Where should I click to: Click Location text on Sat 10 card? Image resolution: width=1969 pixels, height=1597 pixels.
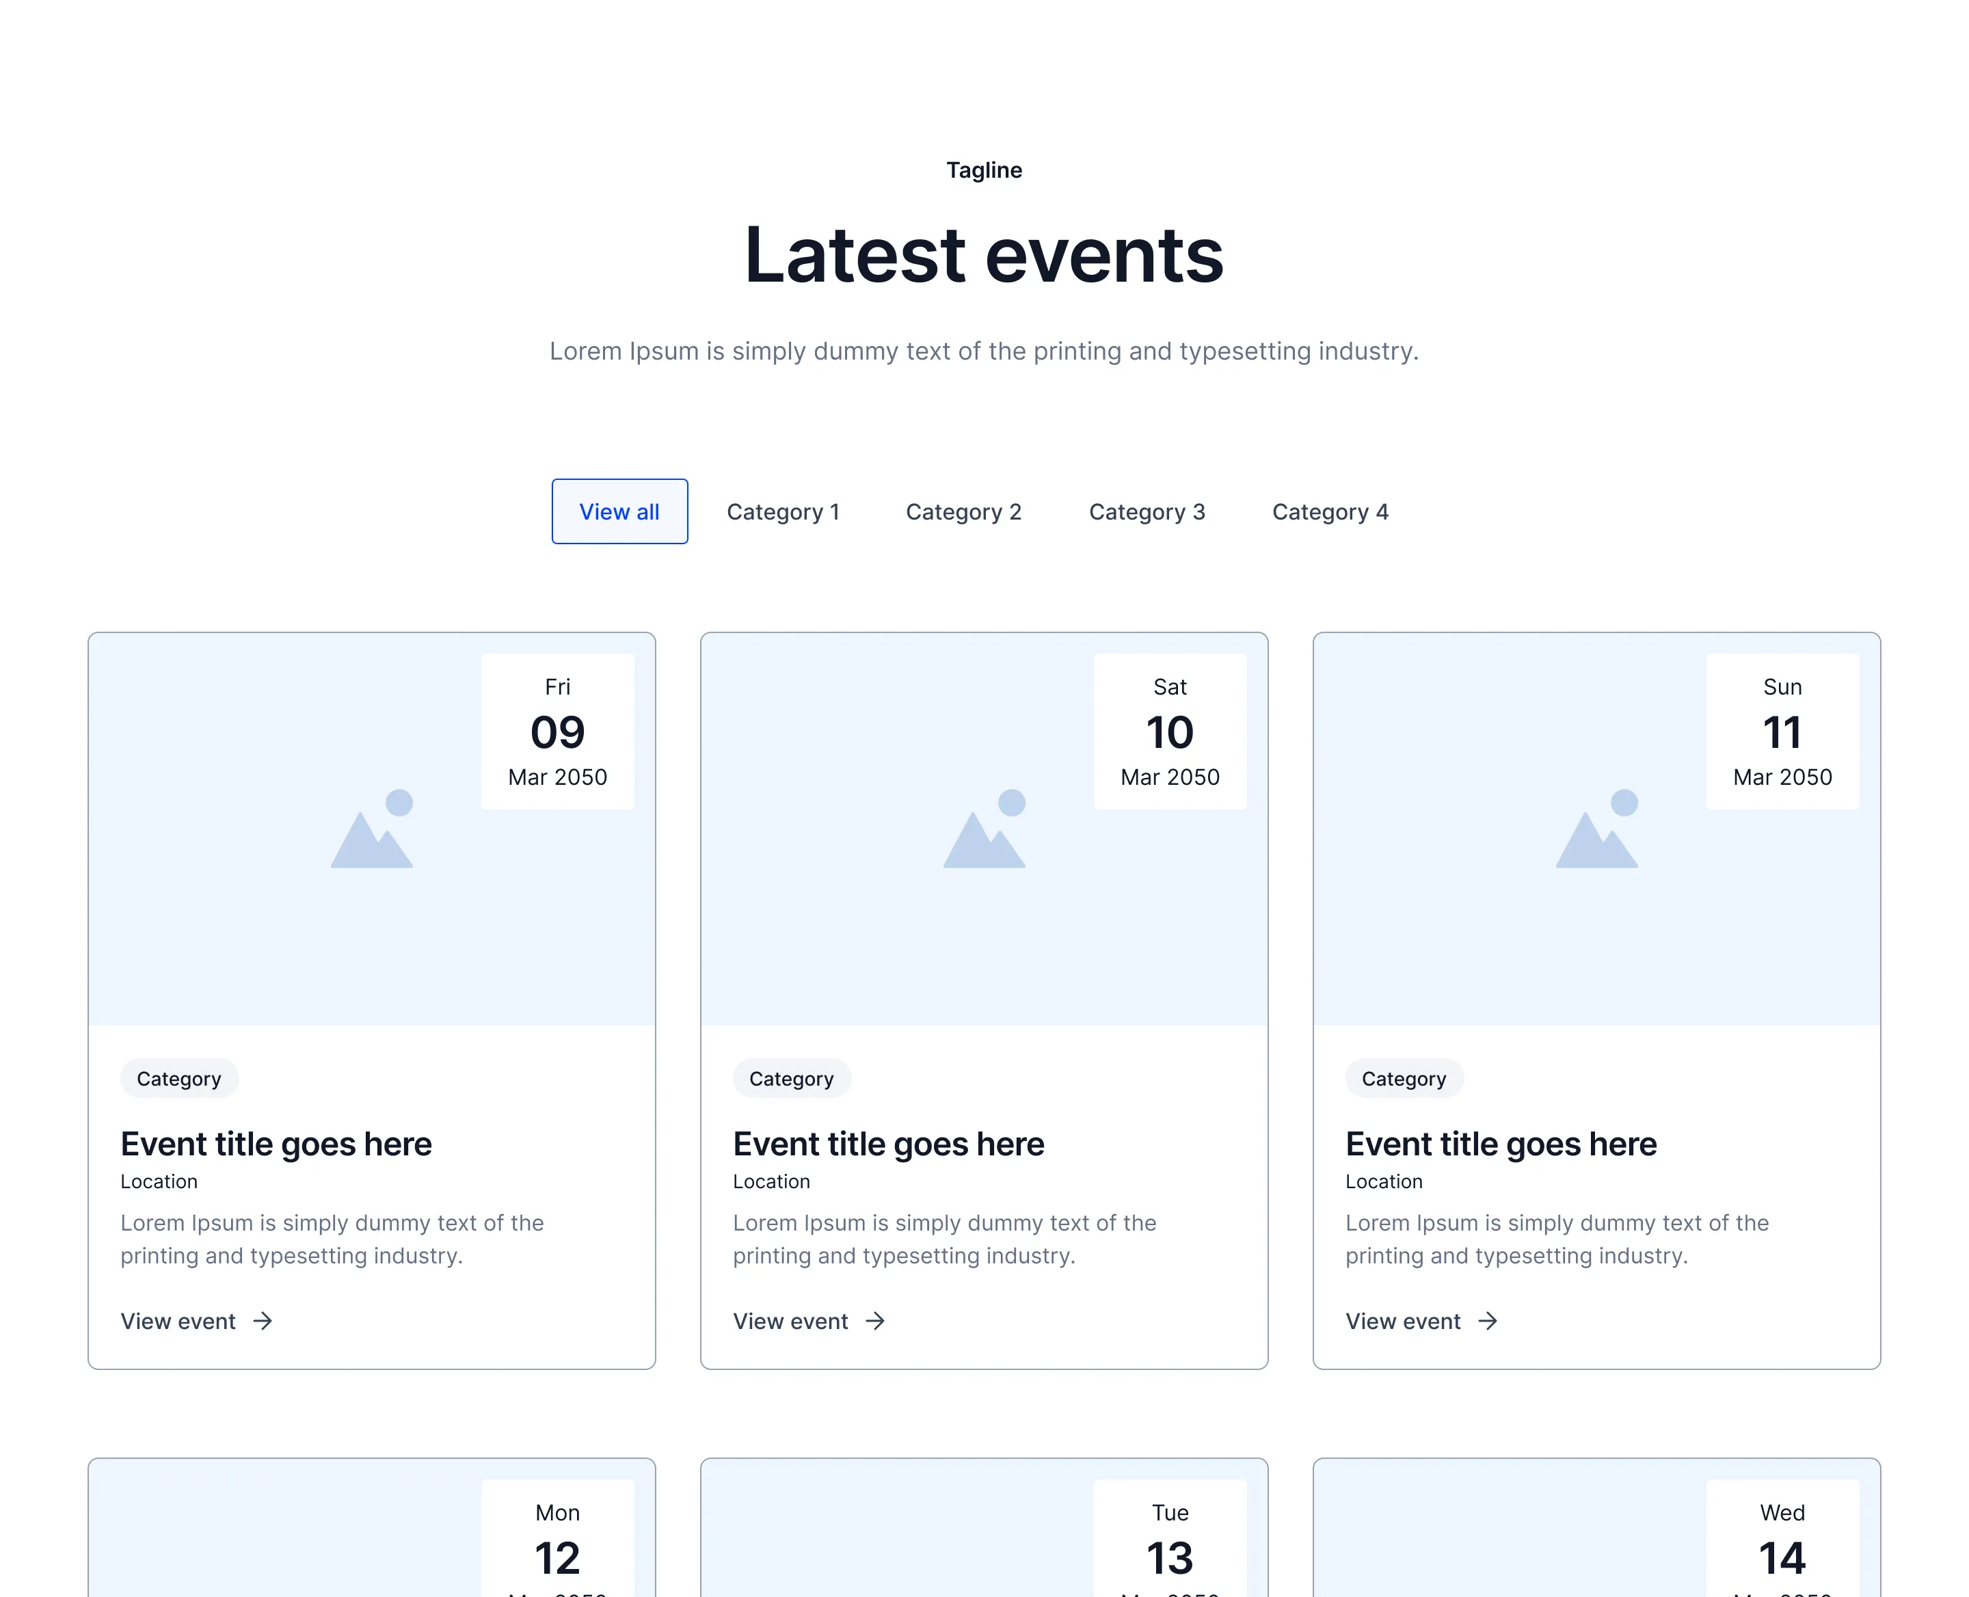click(x=772, y=1181)
